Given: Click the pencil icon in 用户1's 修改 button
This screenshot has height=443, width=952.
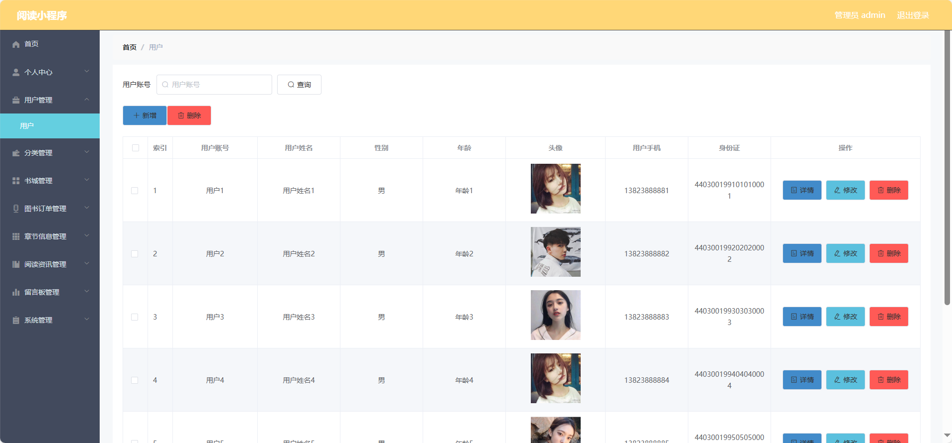Looking at the screenshot, I should coord(837,190).
